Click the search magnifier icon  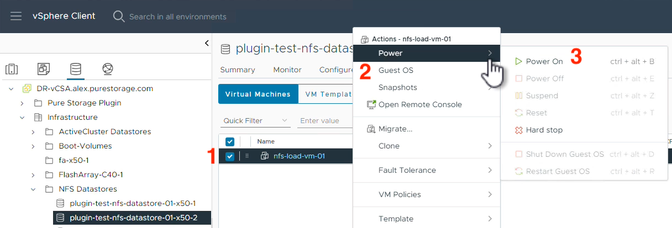pos(119,16)
